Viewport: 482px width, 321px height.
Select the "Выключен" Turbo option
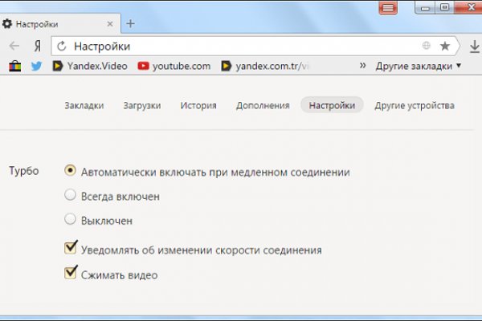point(71,219)
